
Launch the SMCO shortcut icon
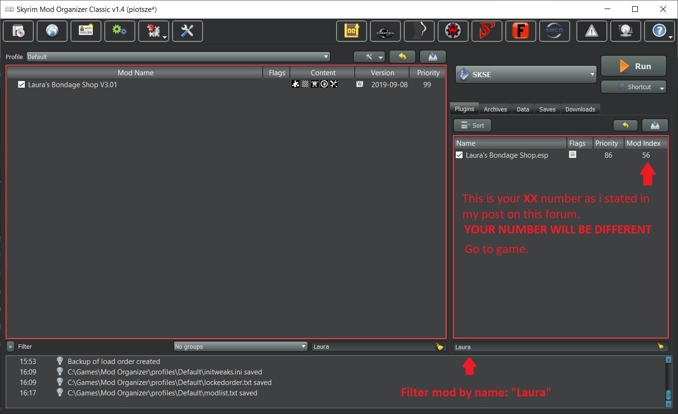pos(555,31)
